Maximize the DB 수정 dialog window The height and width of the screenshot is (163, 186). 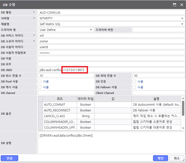pos(175,5)
